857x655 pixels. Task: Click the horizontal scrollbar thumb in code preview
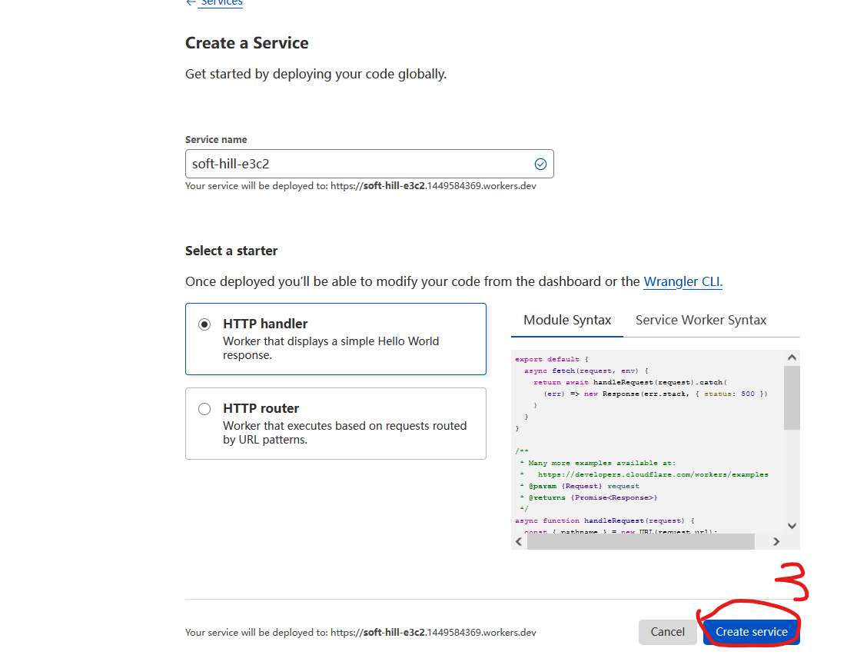(640, 542)
